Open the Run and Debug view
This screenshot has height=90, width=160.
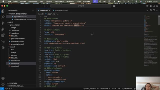tap(3, 29)
